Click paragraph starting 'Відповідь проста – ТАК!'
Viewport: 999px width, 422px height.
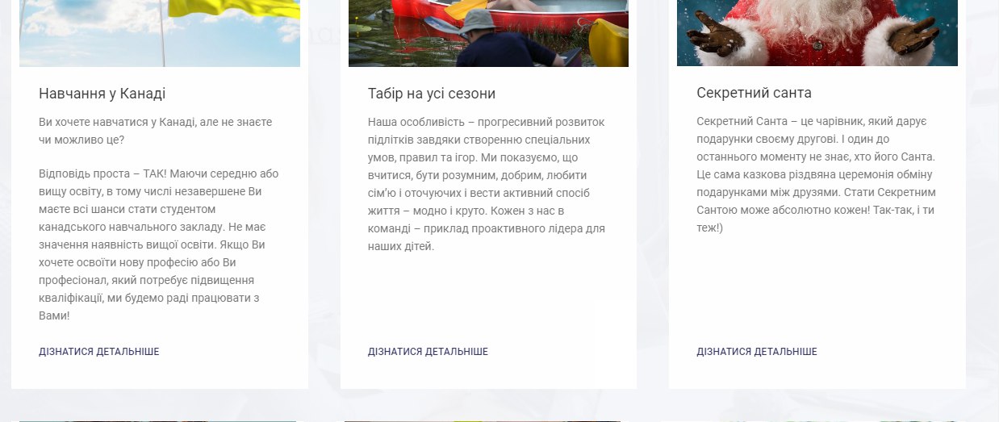click(160, 244)
